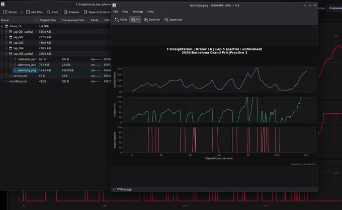Select the lap_003 folder row
The height and width of the screenshot is (210, 342).
(x=55, y=43)
